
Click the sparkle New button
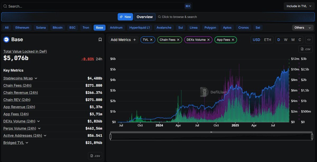(125, 17)
